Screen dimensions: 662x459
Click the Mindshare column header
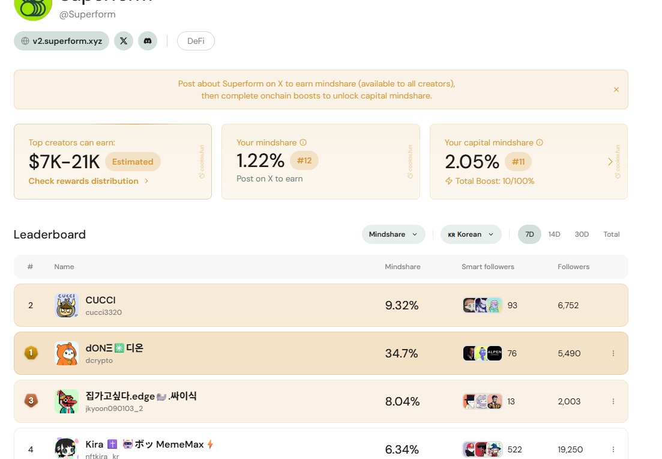(402, 267)
